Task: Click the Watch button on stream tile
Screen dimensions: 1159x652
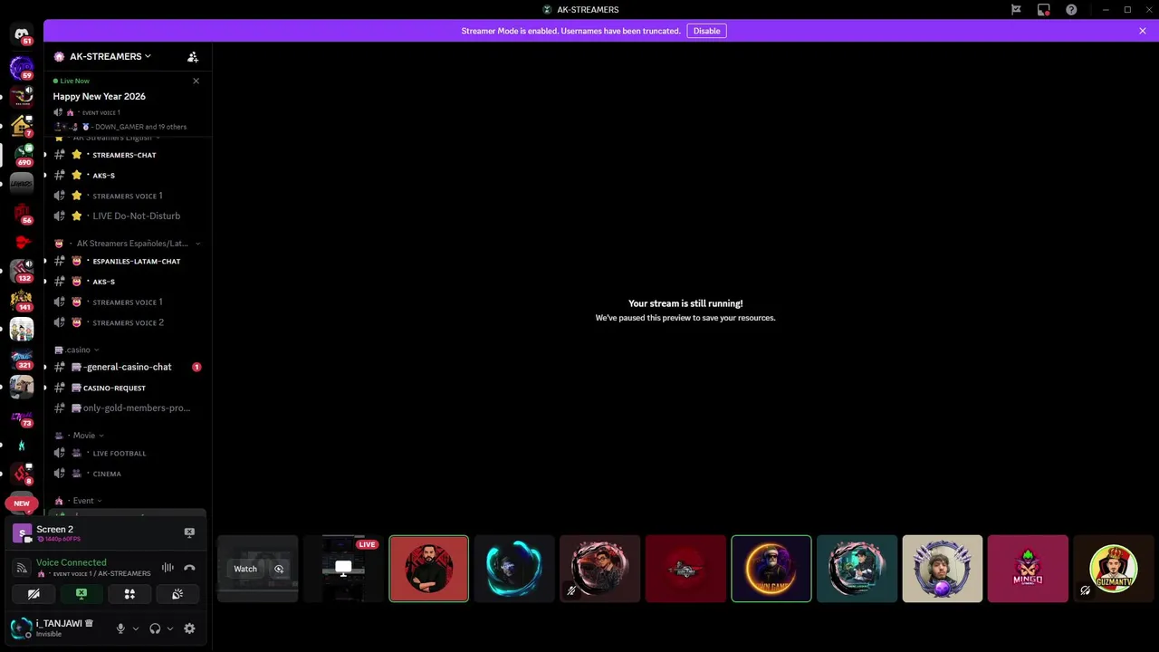Action: click(245, 569)
